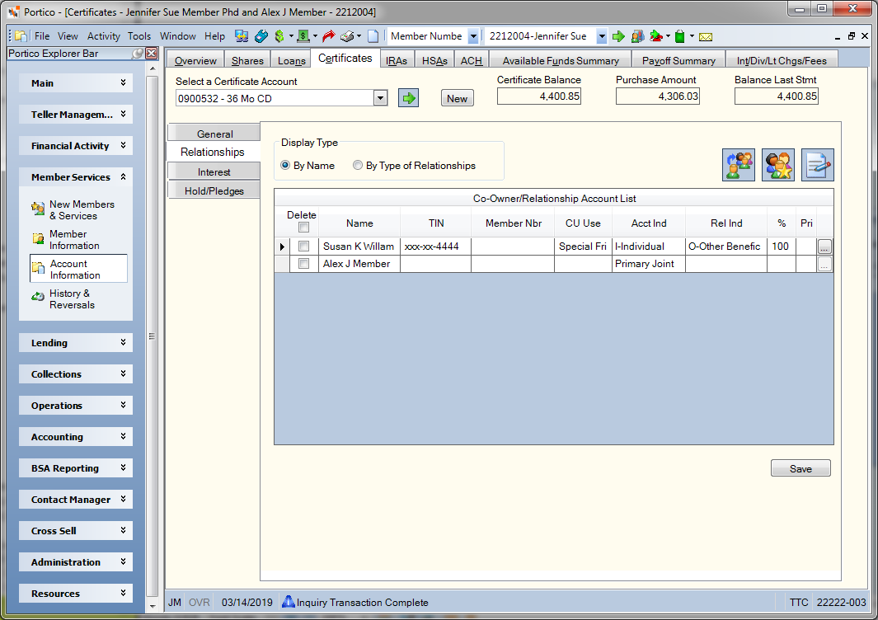878x620 pixels.
Task: Check delete box for Alex J Member
Action: (x=303, y=263)
